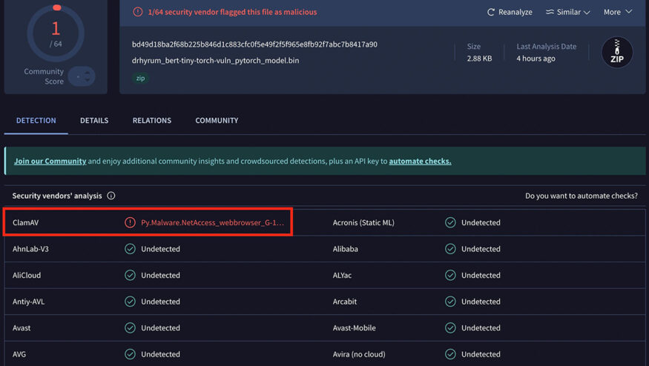Follow the Join our Community link
Image resolution: width=649 pixels, height=366 pixels.
click(50, 162)
